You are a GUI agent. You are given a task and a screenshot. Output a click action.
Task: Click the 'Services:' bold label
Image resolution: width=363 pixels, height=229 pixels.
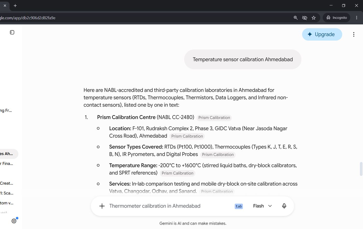(120, 184)
